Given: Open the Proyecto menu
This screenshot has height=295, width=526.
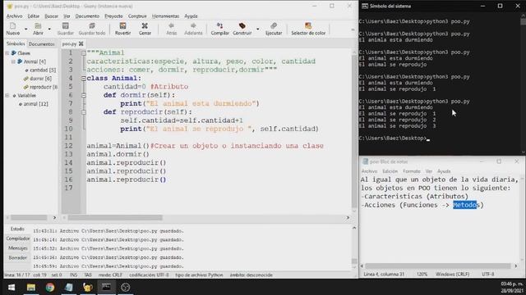Looking at the screenshot, I should point(113,16).
